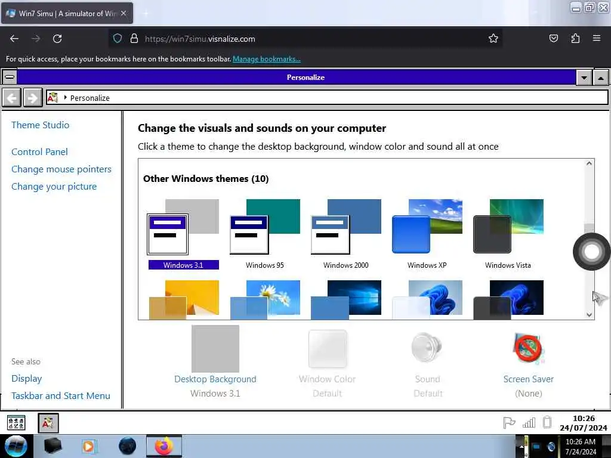Click Change mouse pointers
The width and height of the screenshot is (611, 458).
[61, 169]
